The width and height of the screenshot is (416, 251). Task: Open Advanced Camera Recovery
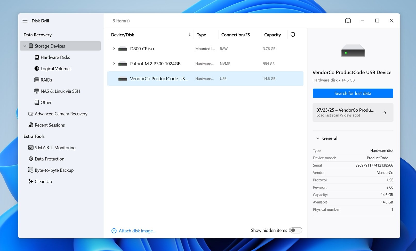click(x=61, y=114)
